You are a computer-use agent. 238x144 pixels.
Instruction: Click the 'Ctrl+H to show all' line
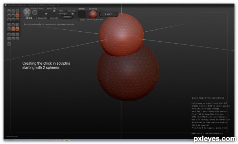[x=200, y=125]
